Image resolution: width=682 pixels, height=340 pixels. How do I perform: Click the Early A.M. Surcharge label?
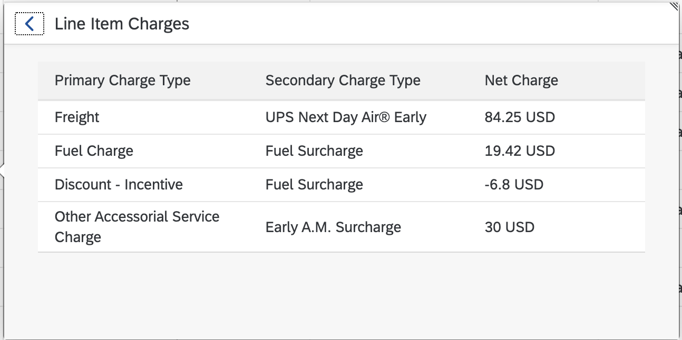[333, 227]
